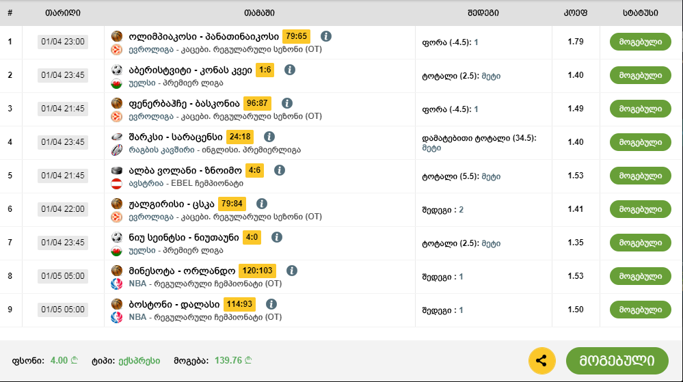Image resolution: width=683 pixels, height=382 pixels.
Task: Open info icon for ჟალგირისი - ცსკა match
Action: [261, 204]
